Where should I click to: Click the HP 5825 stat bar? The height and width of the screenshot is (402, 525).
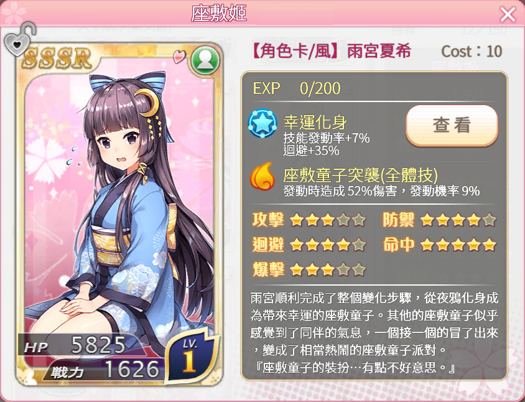click(x=77, y=345)
